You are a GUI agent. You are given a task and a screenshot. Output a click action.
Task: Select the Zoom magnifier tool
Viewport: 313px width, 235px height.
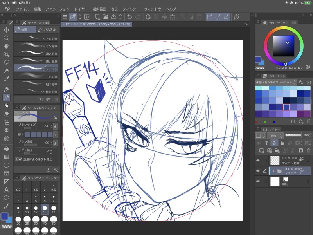[6, 38]
